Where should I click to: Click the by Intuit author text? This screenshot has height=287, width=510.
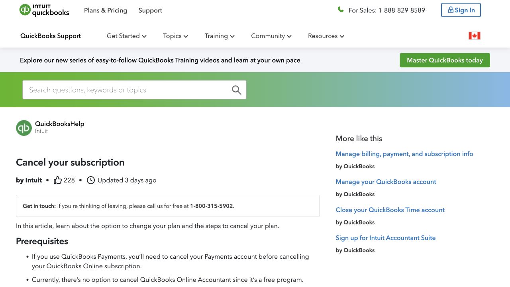(x=29, y=180)
